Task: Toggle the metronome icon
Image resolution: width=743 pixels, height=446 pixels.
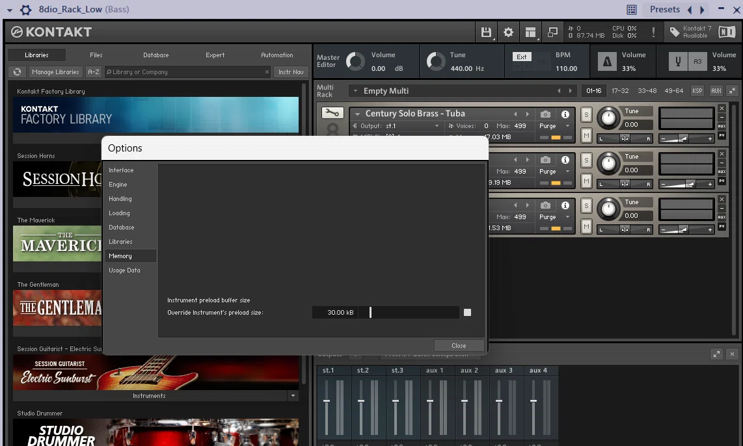Action: (607, 62)
